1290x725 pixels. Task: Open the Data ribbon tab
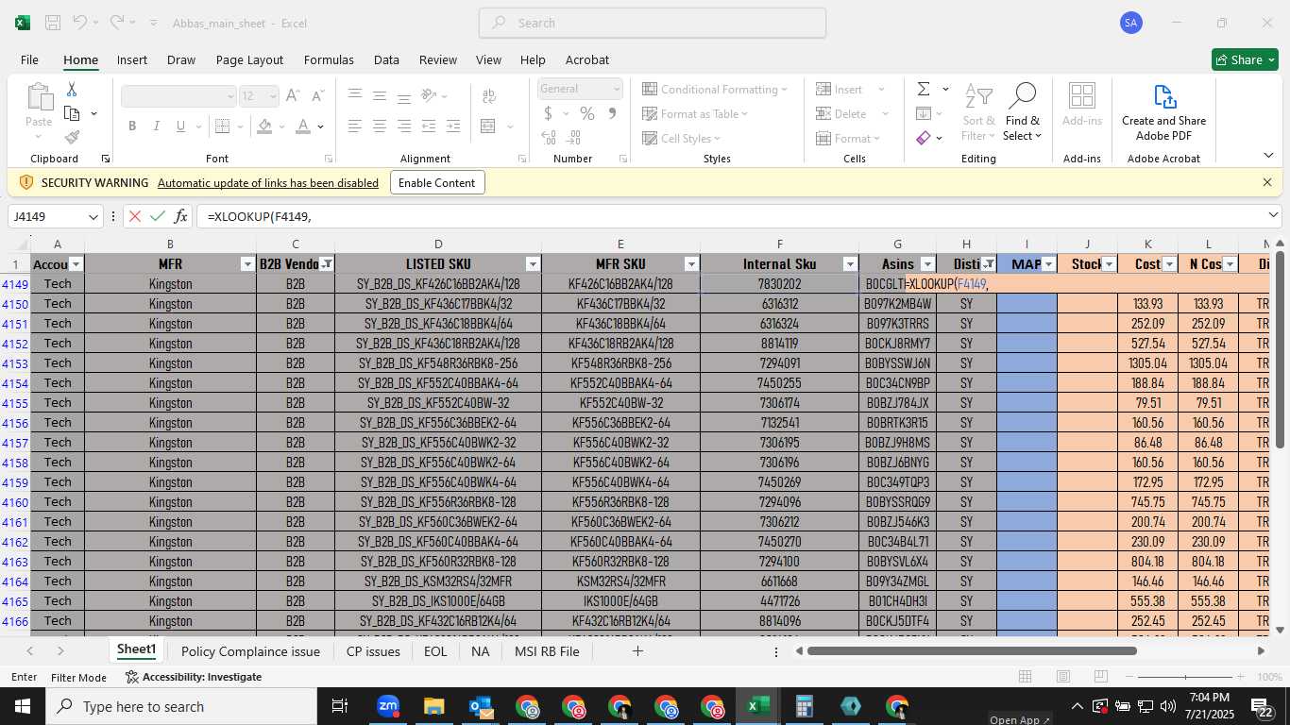(386, 59)
